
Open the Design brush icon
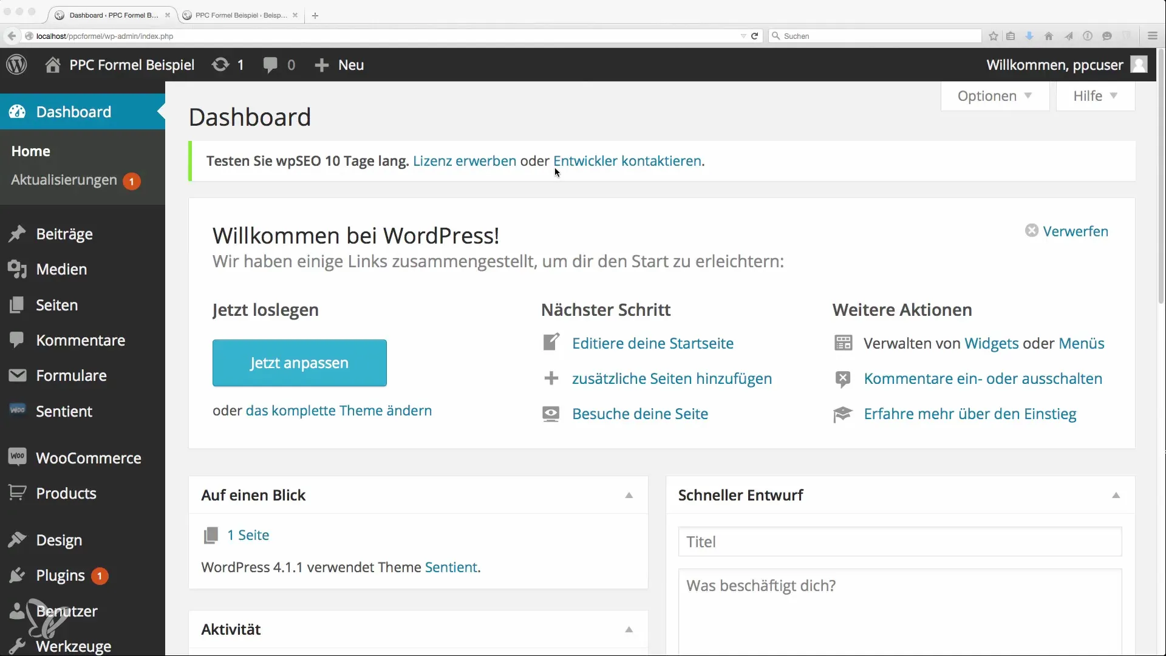tap(17, 539)
